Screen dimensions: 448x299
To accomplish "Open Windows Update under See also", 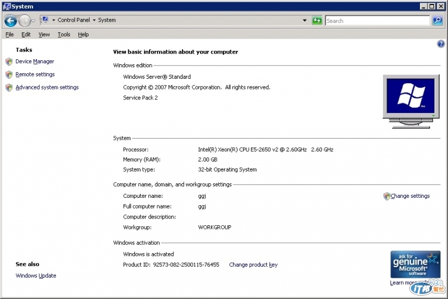I will coord(36,276).
